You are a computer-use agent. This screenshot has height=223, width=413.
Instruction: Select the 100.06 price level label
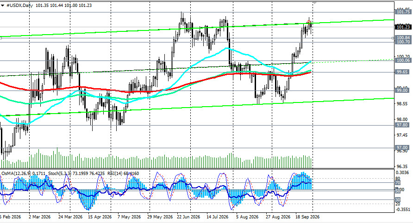[403, 60]
